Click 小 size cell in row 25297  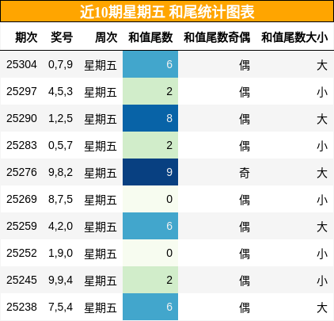click(322, 92)
